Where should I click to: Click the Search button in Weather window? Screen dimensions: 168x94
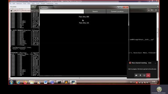95,11
